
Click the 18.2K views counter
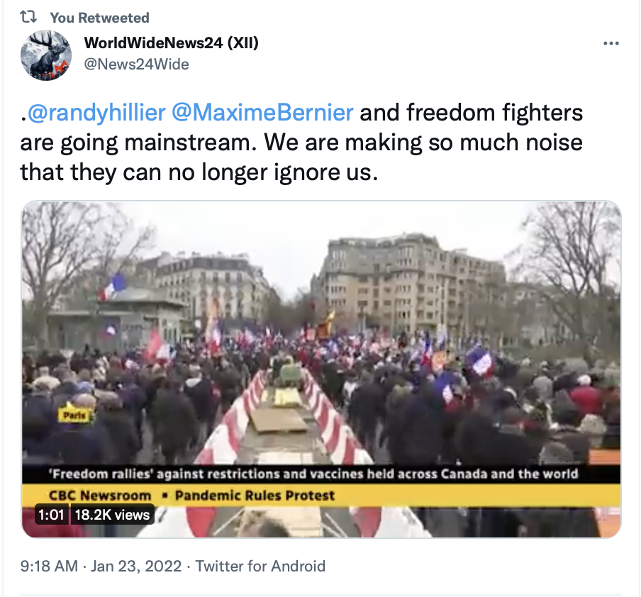click(113, 515)
